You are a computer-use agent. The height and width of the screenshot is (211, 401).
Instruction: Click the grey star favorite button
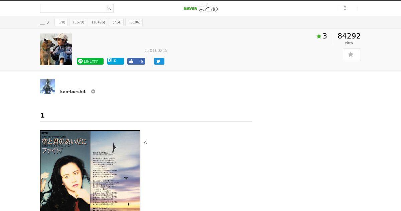point(352,55)
